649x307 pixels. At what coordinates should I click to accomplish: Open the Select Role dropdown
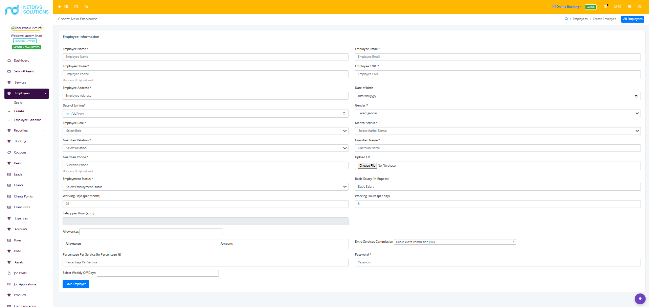pos(205,131)
